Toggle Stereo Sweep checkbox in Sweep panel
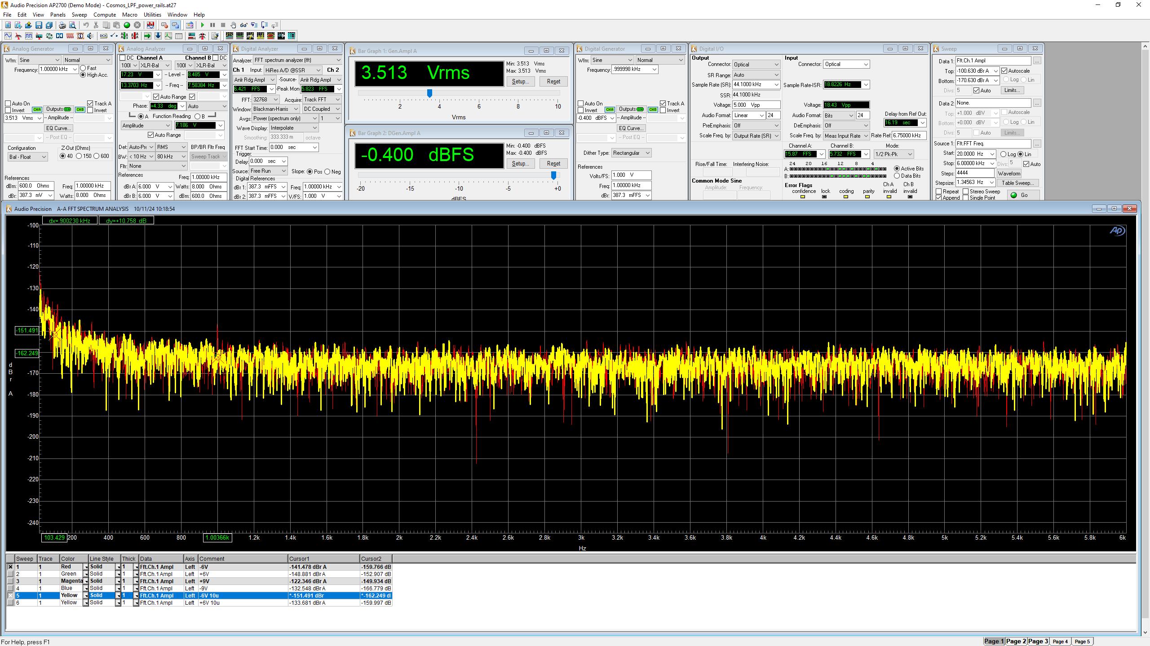The height and width of the screenshot is (646, 1150). [965, 192]
